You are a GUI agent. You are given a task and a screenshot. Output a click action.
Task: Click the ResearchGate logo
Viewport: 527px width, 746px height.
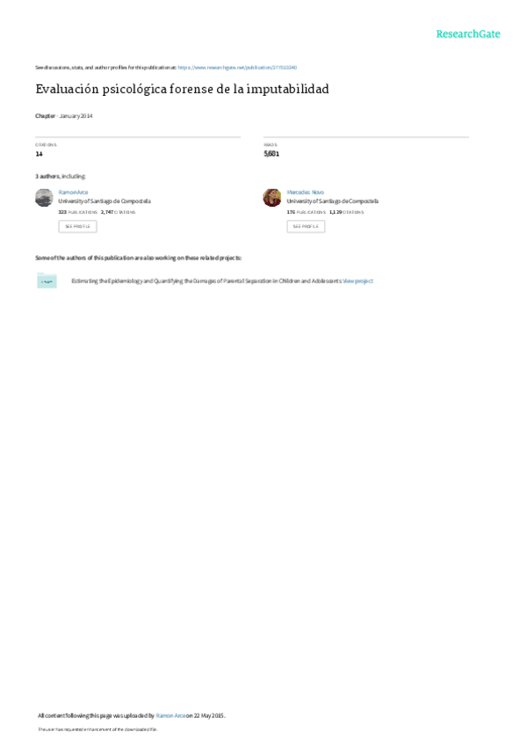(x=468, y=34)
